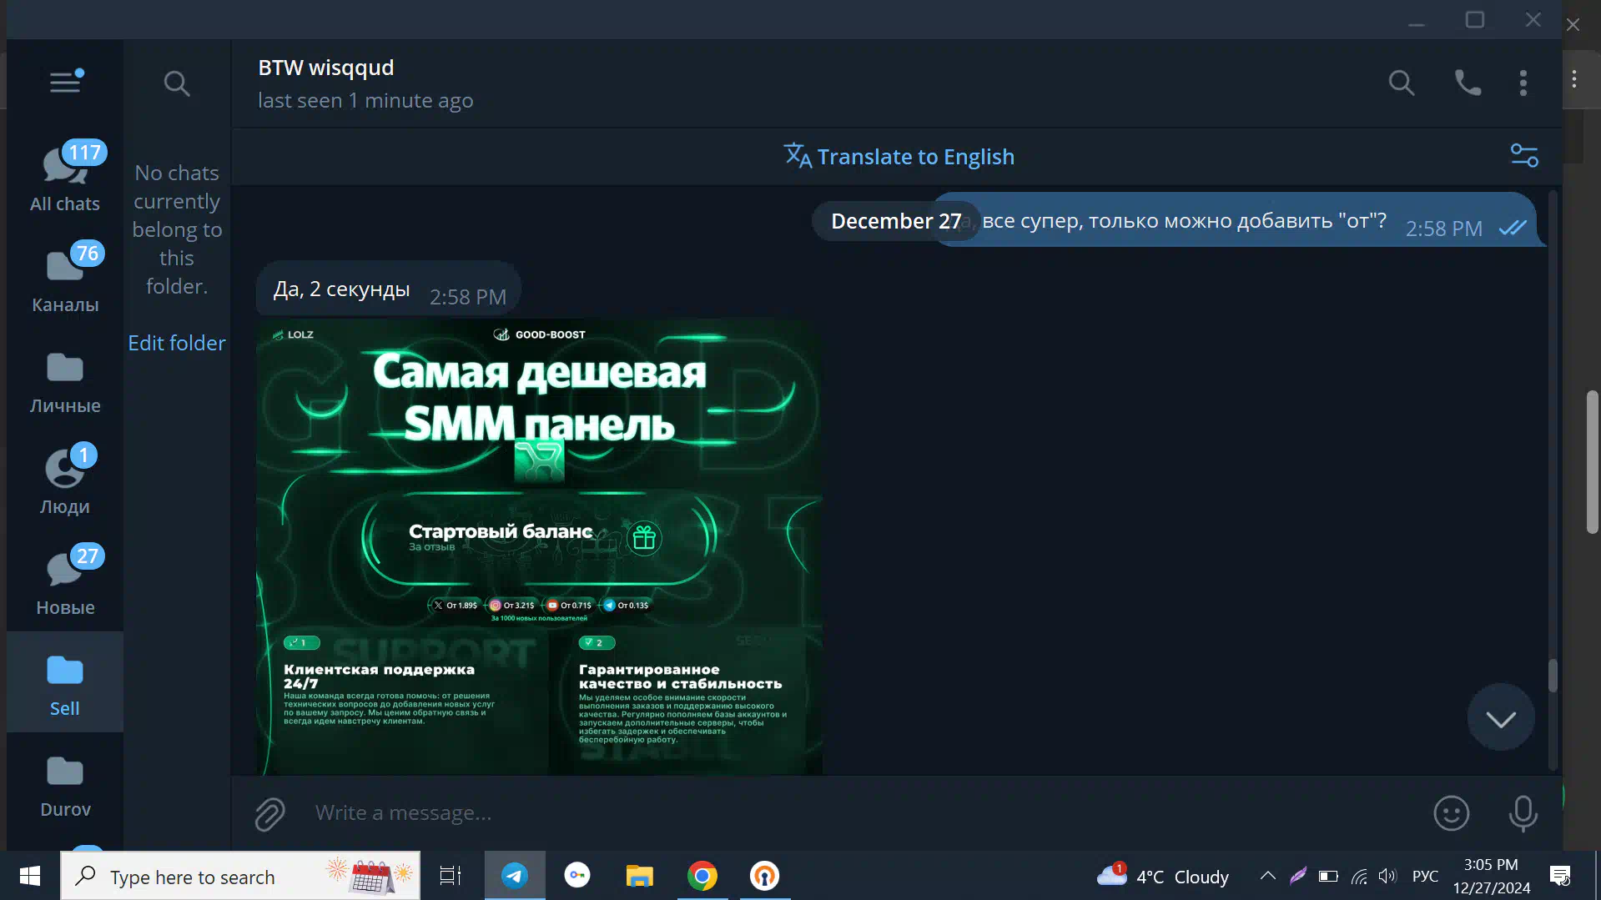Click the chat list search icon
1601x900 pixels.
pos(177,83)
